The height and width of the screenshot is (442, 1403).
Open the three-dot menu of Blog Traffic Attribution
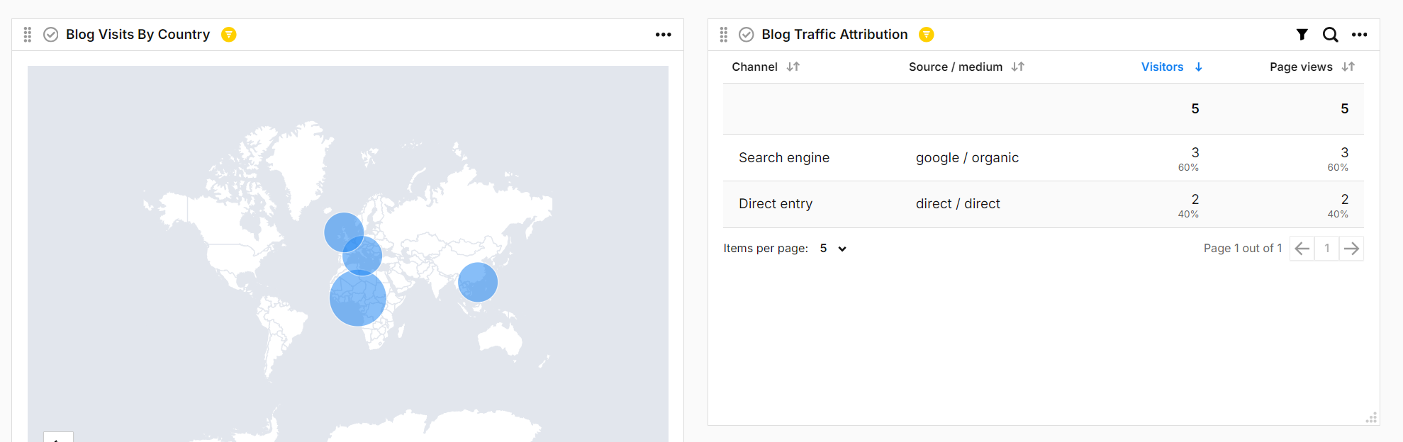[x=1359, y=35]
